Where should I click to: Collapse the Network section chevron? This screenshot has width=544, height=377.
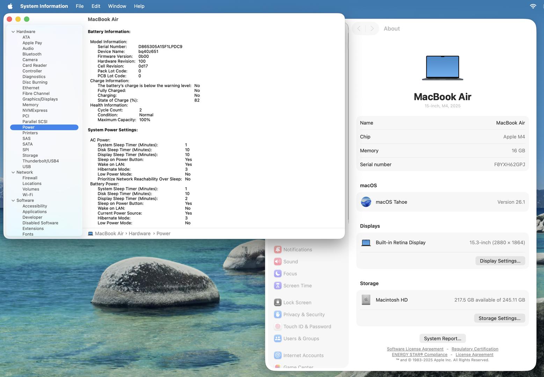[x=13, y=172]
